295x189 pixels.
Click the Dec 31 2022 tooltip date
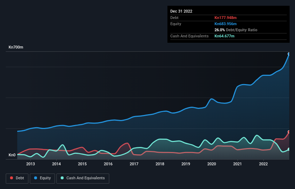click(181, 11)
